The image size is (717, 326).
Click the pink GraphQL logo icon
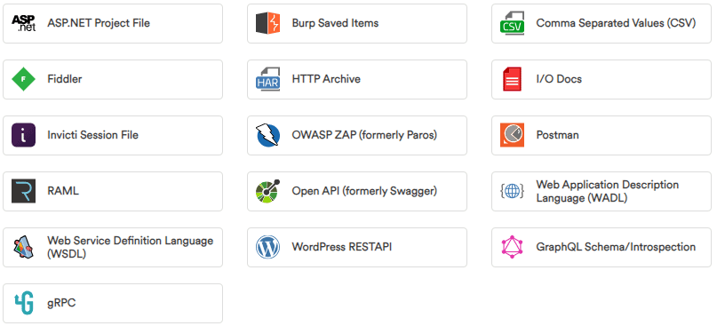pos(512,247)
